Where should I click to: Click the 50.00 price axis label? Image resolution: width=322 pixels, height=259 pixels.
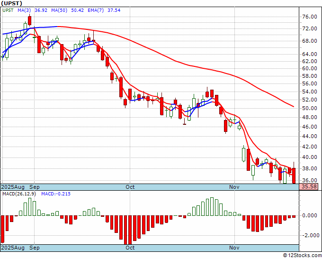tap(310, 108)
